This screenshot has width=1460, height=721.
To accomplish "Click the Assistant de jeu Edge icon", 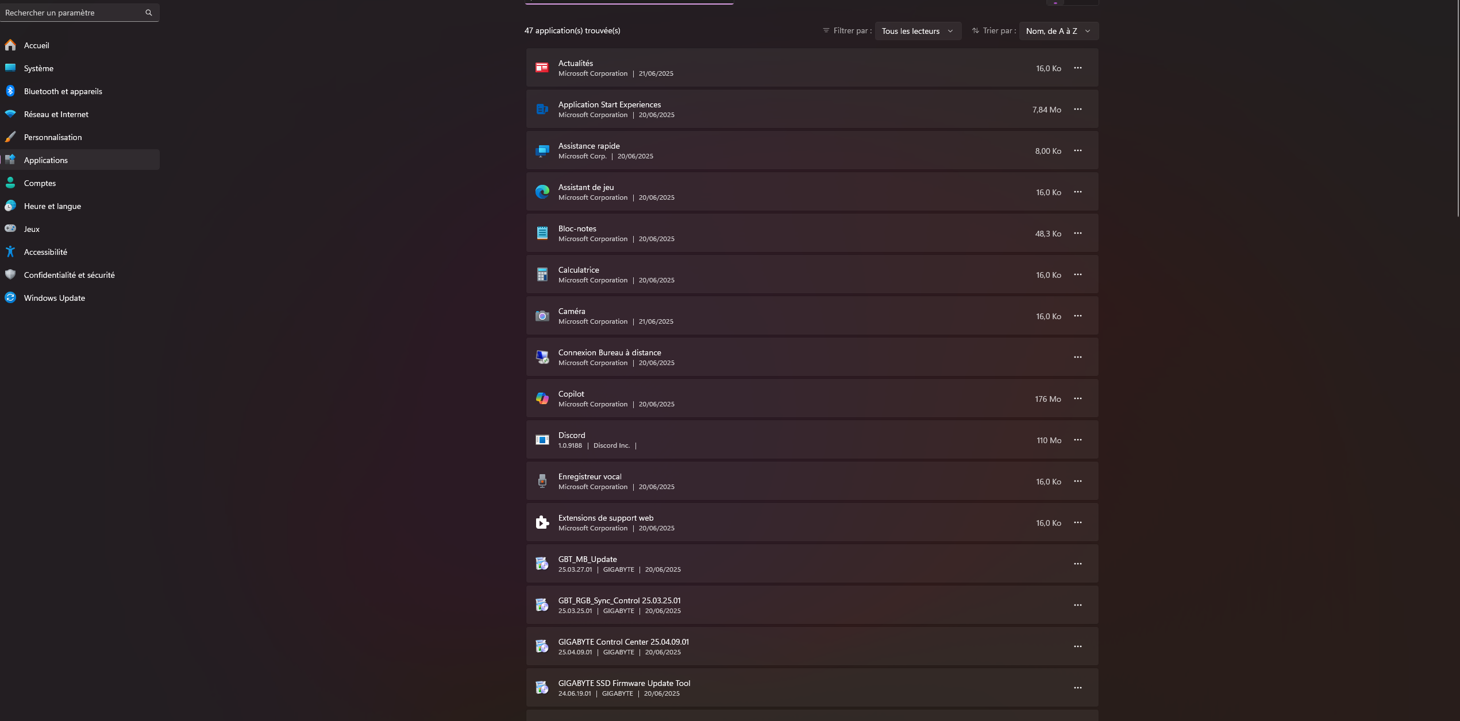I will click(542, 192).
